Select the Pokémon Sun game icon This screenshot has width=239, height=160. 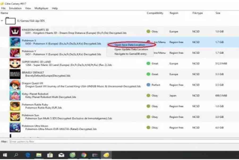coord(15,117)
